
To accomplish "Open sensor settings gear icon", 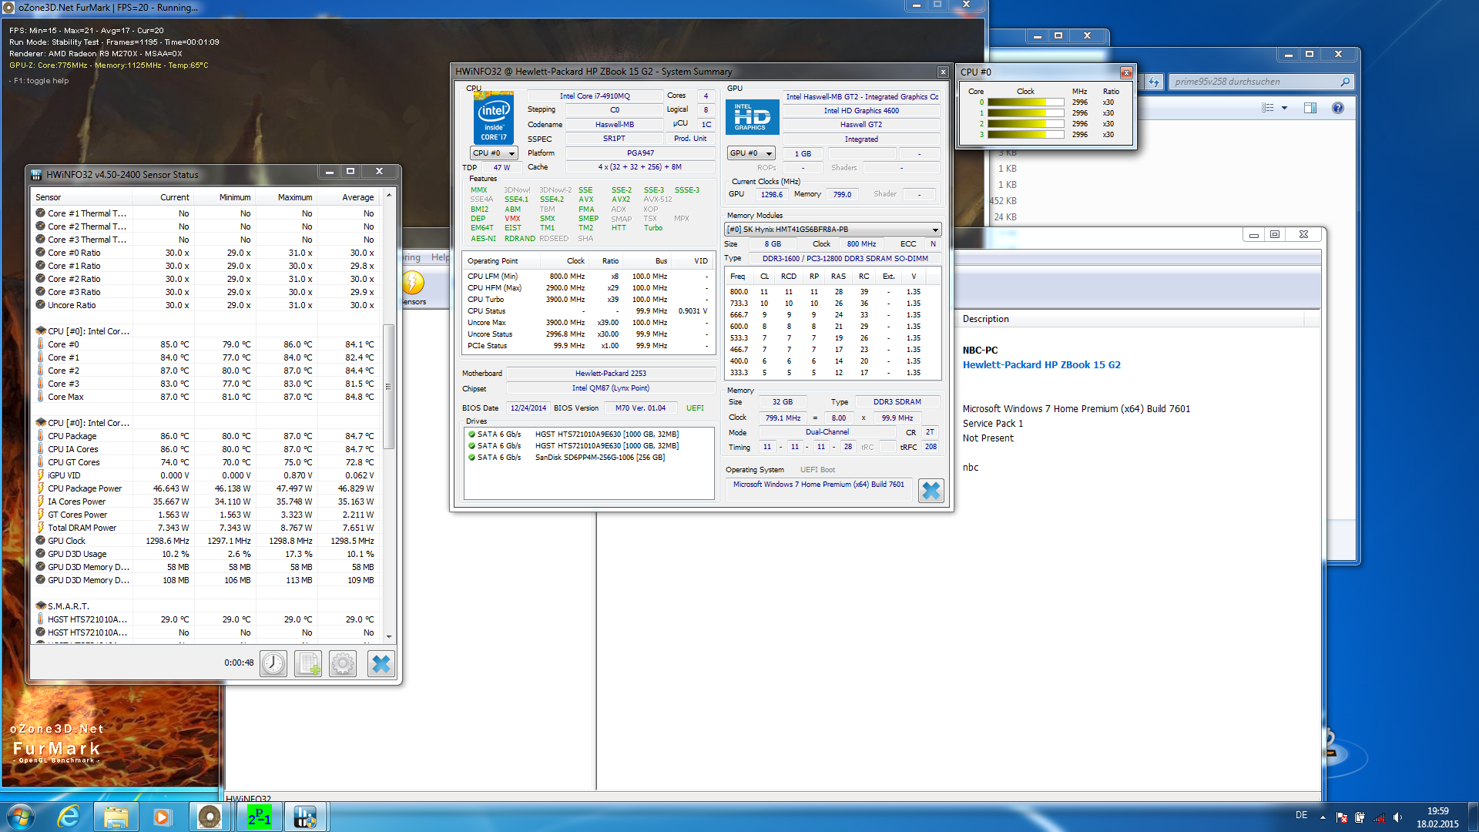I will 343,663.
